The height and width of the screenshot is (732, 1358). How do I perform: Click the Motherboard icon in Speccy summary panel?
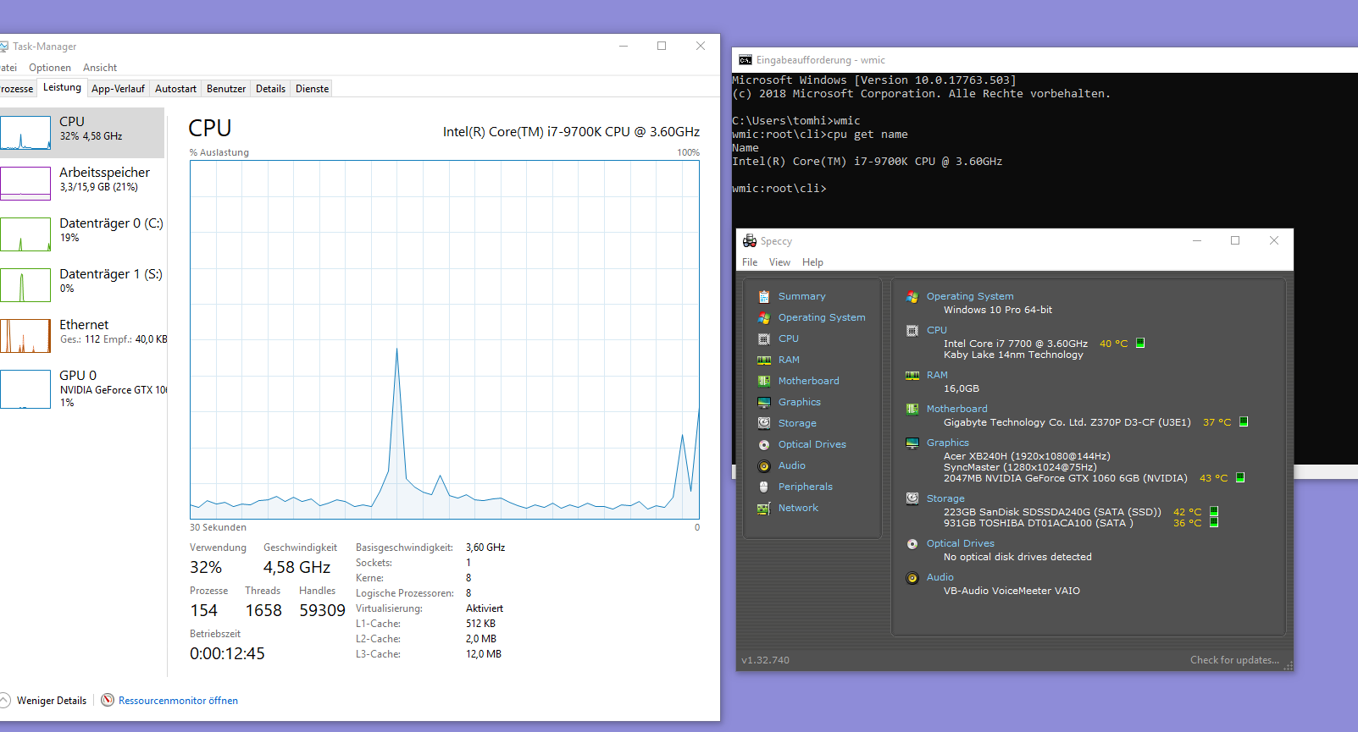[x=912, y=409]
